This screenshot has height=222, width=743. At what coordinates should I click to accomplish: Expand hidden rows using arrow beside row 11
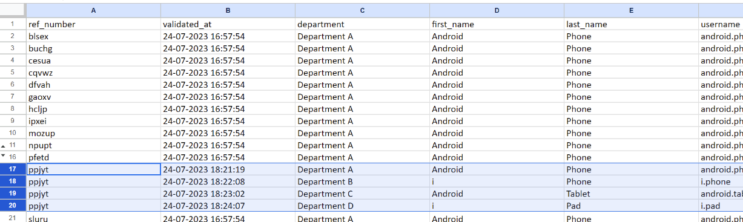4,146
